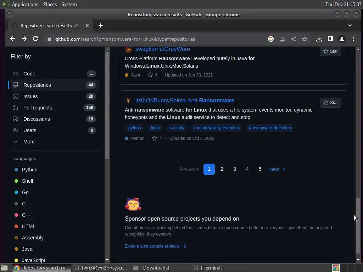Click the ransomware-prevention topic tag
Viewport: 363px width, 272px height.
217,127
